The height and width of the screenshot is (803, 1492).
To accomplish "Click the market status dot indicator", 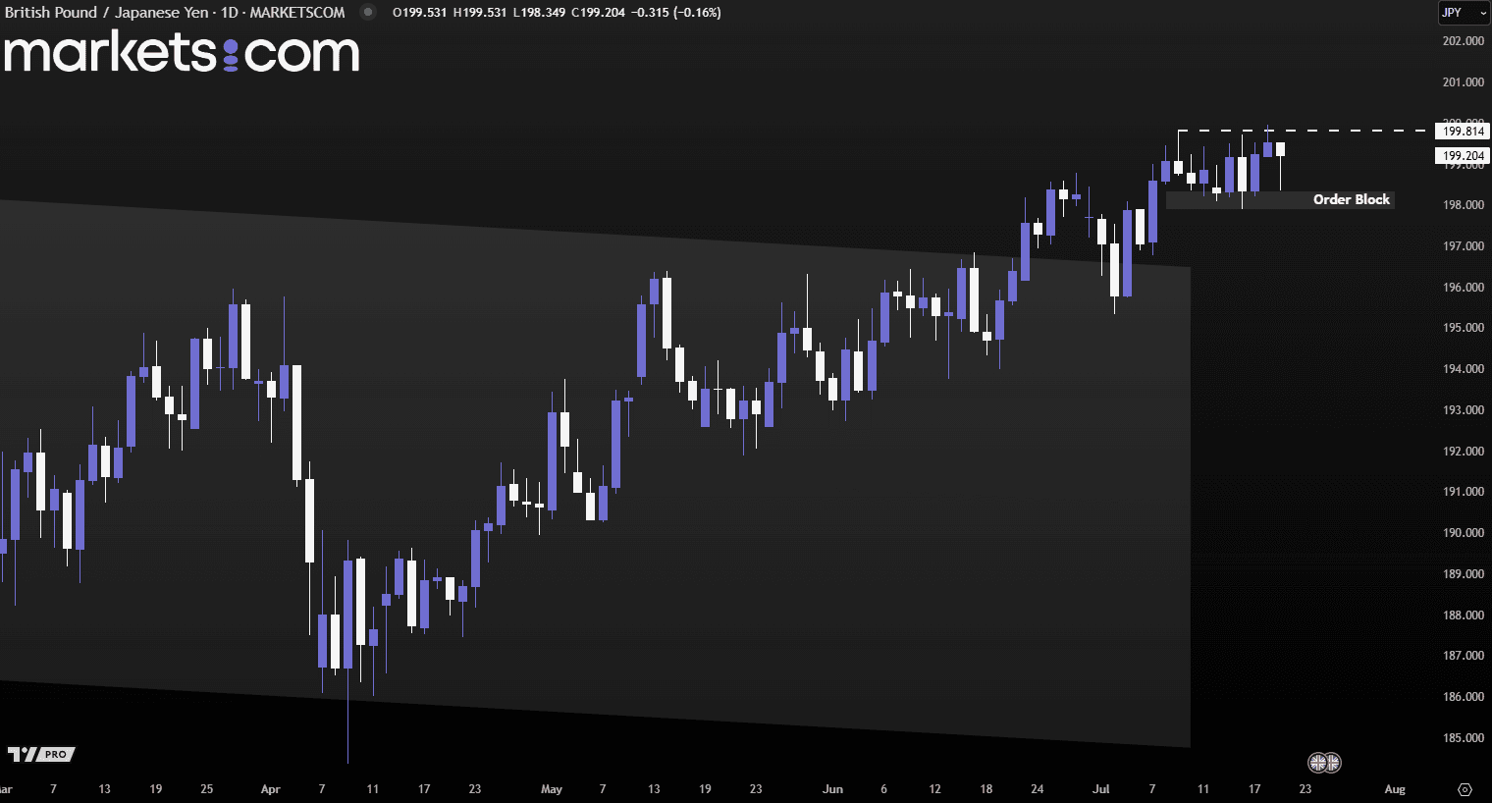I will [x=368, y=13].
